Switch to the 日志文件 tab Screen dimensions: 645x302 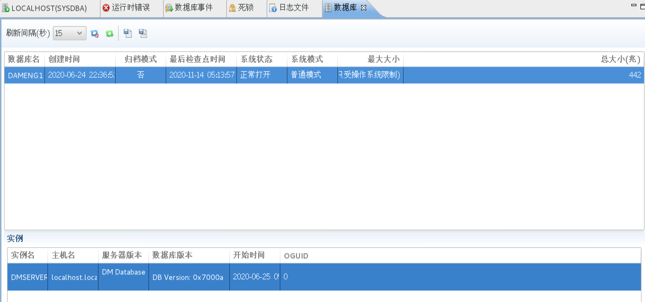coord(293,8)
